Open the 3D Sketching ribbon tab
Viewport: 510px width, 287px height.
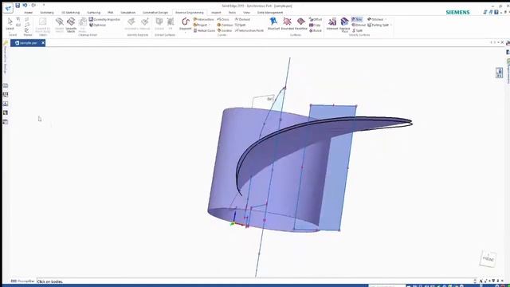click(x=71, y=13)
